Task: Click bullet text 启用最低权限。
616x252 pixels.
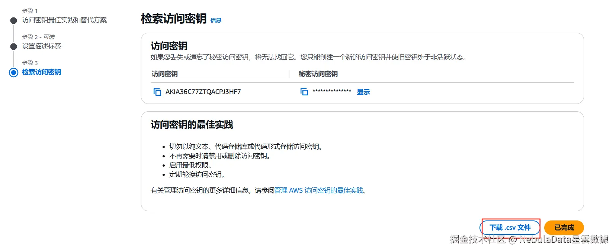Action: 190,165
